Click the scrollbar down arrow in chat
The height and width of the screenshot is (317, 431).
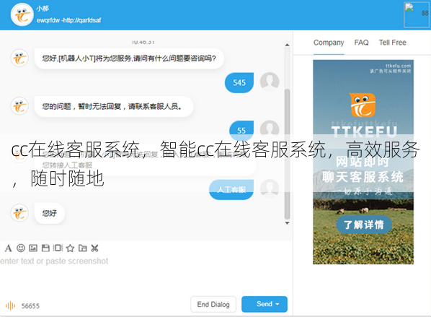click(x=288, y=223)
